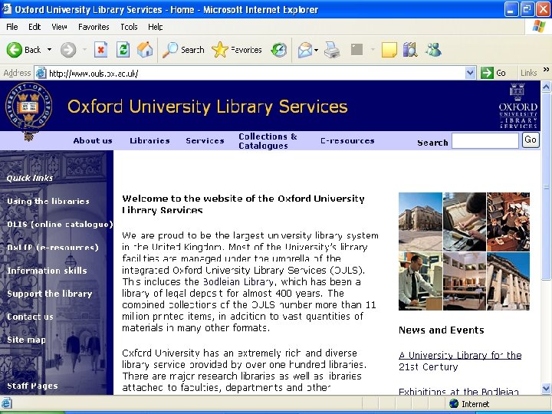552x414 pixels.
Task: Open the yellow Discuss note icon
Action: [389, 50]
